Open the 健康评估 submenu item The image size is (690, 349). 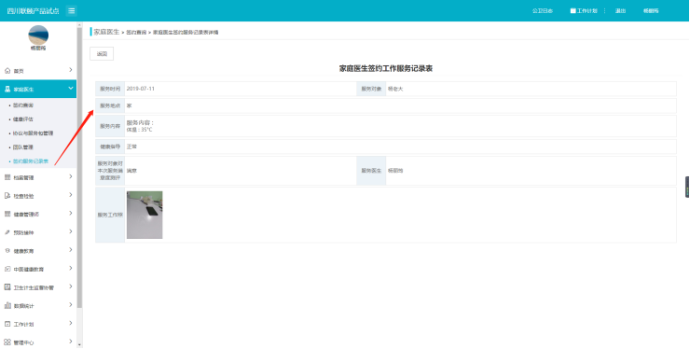(23, 119)
